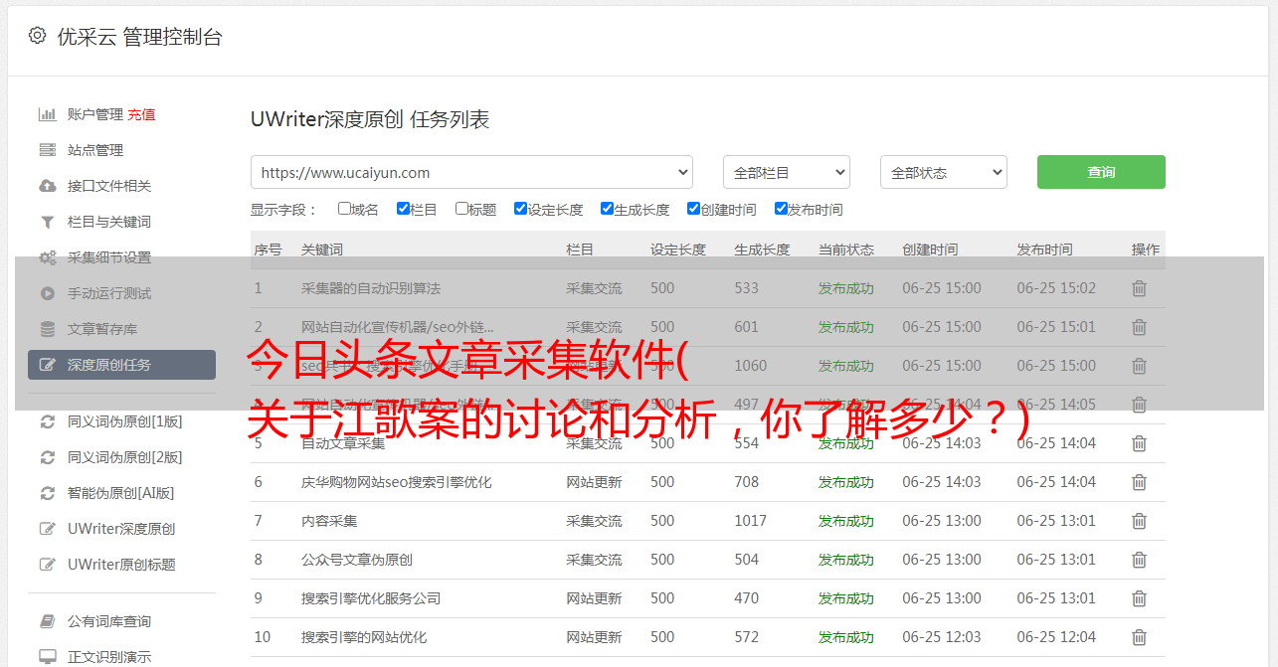Open 站点管理 in the sidebar
Viewport: 1278px width, 667px height.
tap(95, 150)
